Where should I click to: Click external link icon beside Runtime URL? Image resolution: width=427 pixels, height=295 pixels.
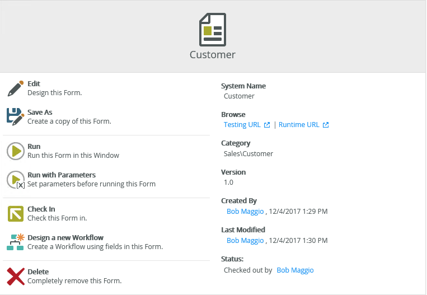click(326, 125)
